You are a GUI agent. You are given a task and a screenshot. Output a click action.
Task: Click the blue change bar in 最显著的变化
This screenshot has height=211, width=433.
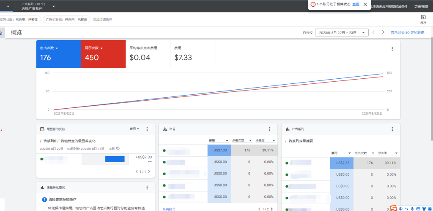[115, 159]
